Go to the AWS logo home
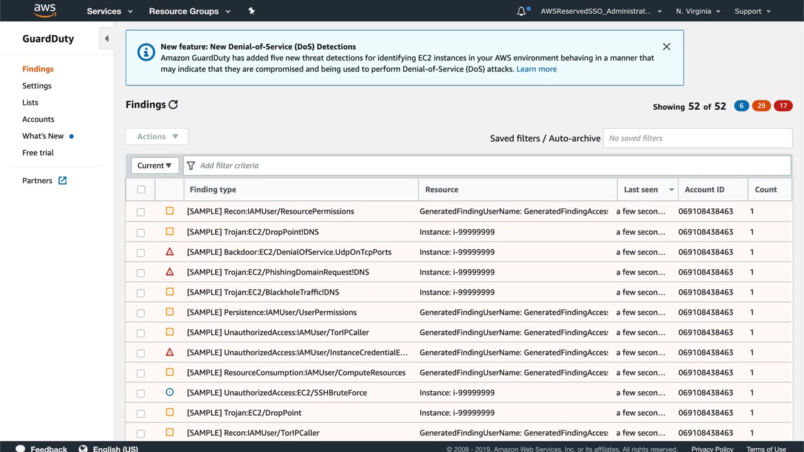 click(45, 11)
